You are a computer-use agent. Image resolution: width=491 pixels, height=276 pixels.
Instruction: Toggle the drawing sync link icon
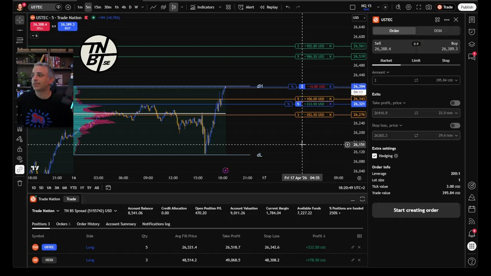coord(20,169)
